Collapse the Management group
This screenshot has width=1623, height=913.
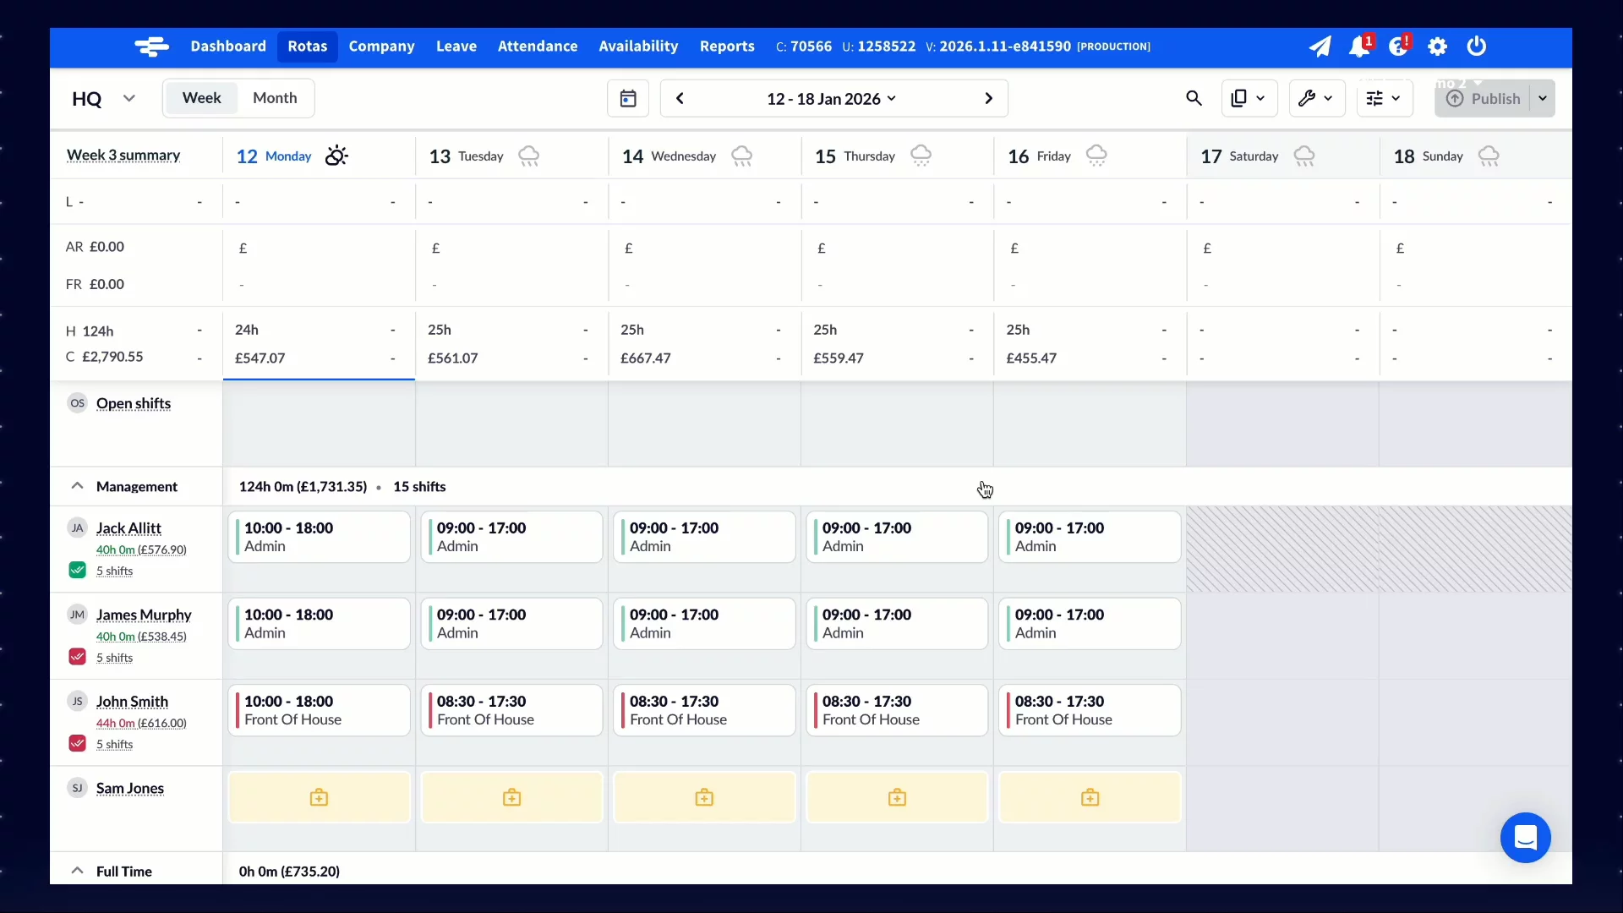(77, 486)
